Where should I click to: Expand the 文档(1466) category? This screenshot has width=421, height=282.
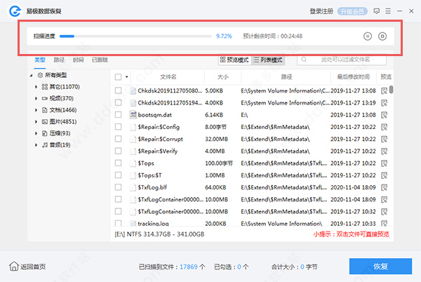coord(36,110)
